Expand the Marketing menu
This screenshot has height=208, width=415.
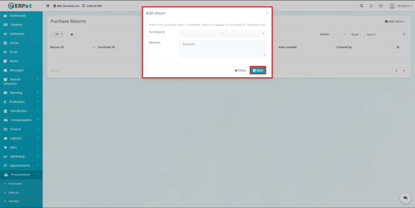pos(21,157)
